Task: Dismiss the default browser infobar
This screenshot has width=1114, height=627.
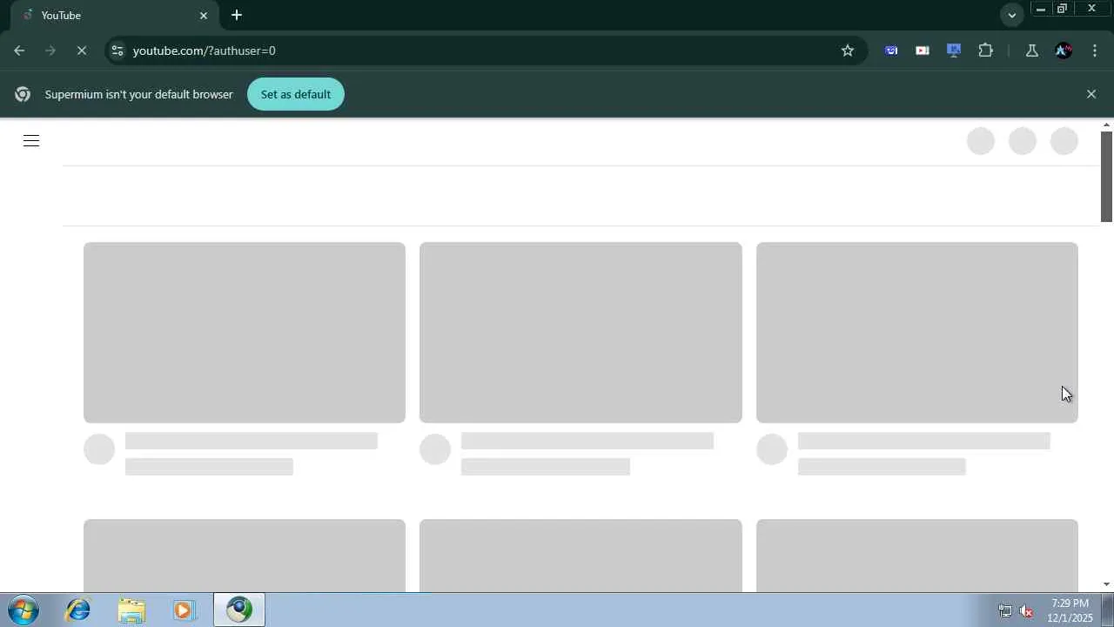Action: [x=1091, y=94]
